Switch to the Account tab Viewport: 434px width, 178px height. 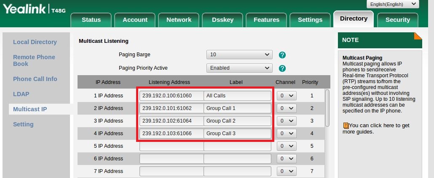(135, 20)
